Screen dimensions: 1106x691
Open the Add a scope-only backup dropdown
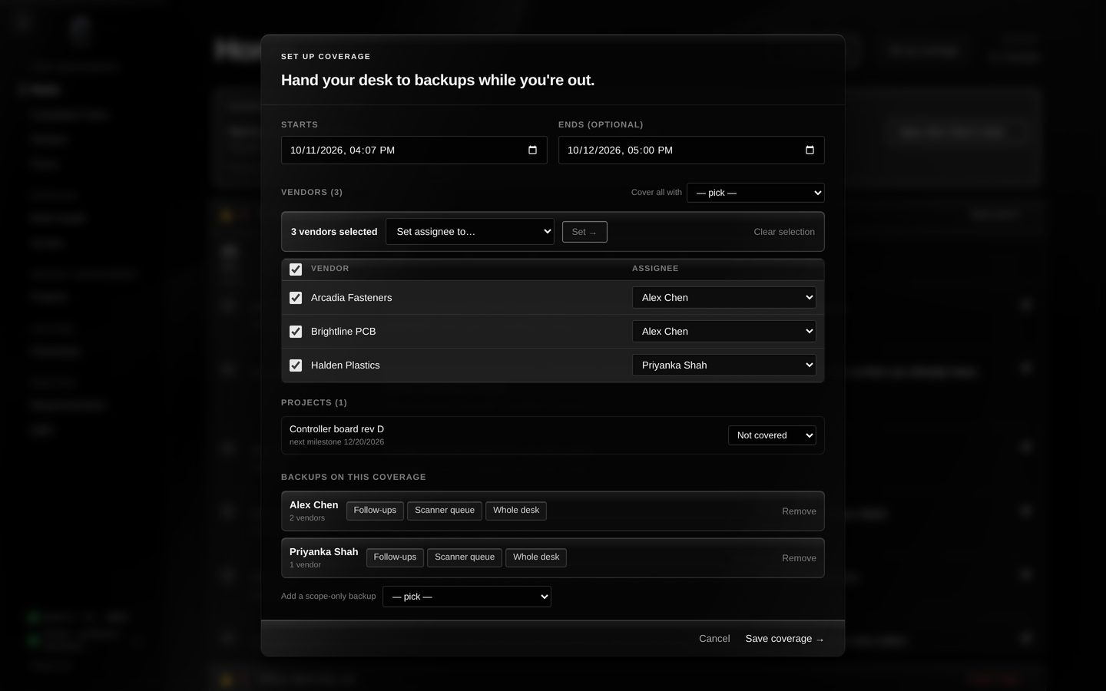[467, 597]
